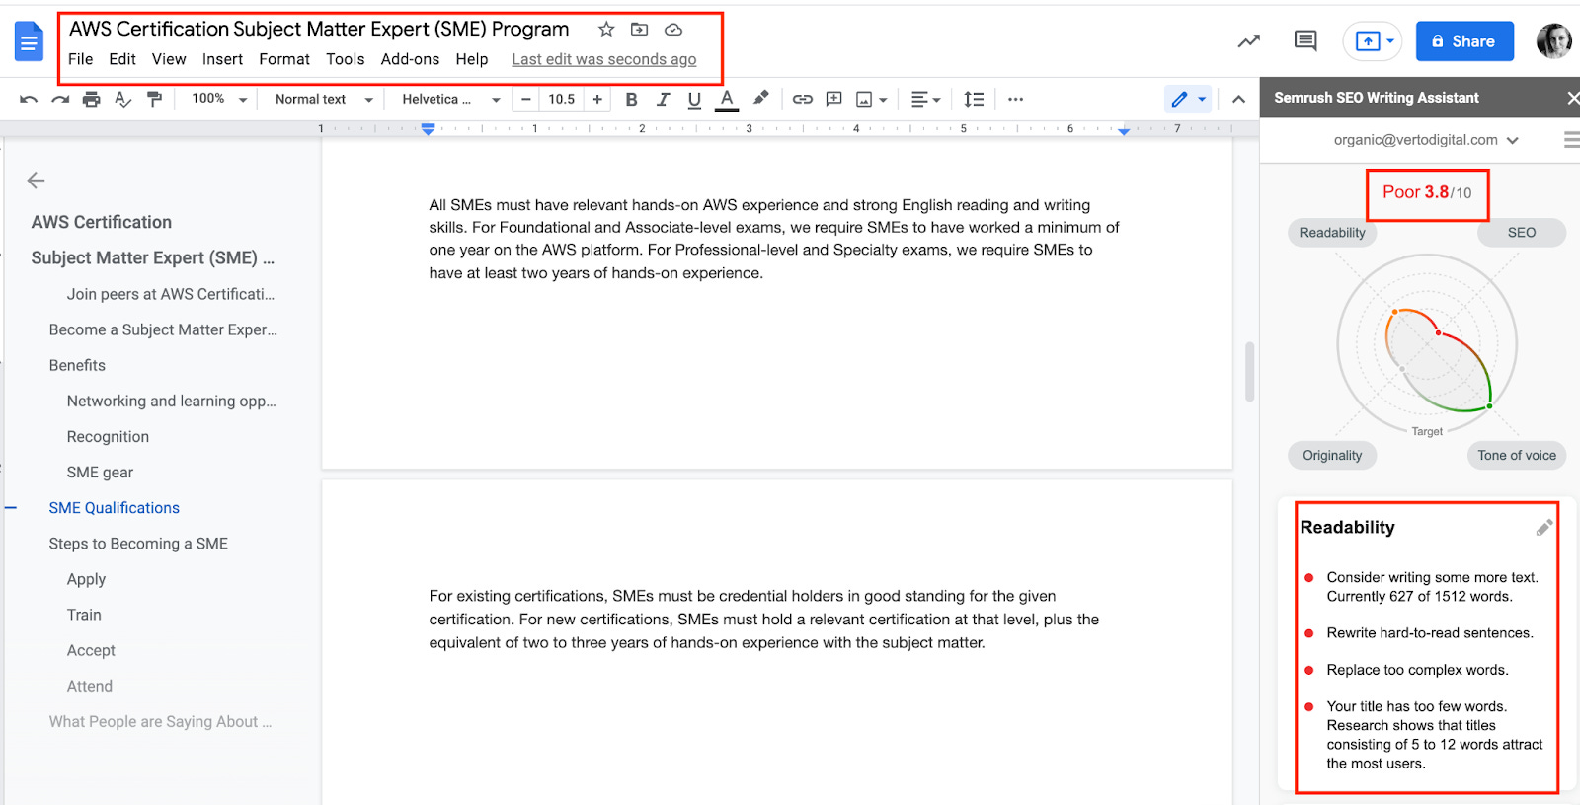Click the document title field
1580x805 pixels.
(x=319, y=30)
